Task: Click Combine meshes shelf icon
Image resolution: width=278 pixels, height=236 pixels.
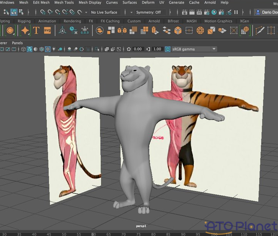Action: point(100,31)
